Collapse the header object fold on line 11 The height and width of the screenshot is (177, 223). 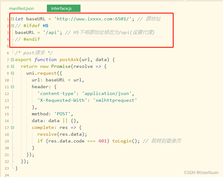(x=13, y=87)
